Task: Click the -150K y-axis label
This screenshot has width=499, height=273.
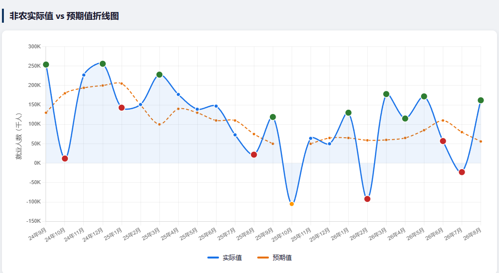Action: coord(34,221)
